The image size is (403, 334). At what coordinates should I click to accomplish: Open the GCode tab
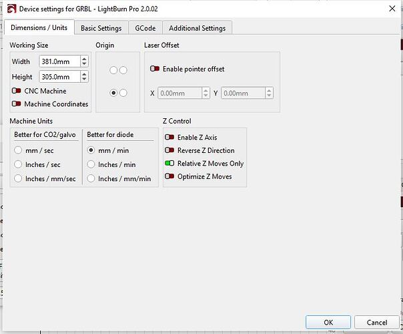click(145, 28)
